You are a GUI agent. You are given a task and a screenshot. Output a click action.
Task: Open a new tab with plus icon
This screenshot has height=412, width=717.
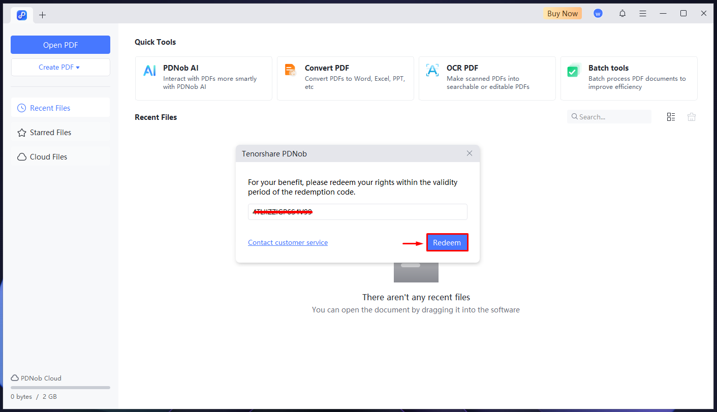(x=43, y=15)
